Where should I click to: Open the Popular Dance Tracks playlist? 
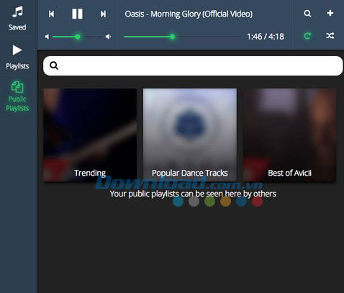(190, 135)
